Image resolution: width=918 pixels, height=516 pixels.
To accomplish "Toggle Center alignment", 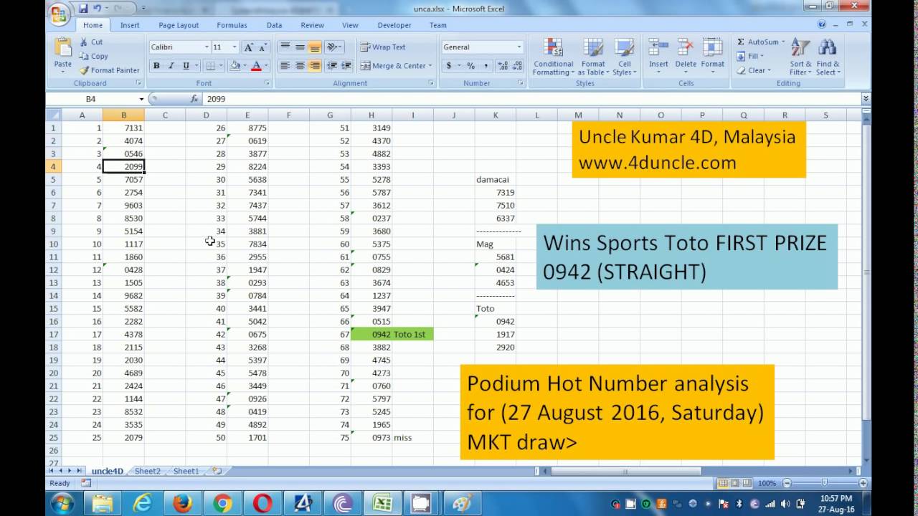I will (x=300, y=66).
